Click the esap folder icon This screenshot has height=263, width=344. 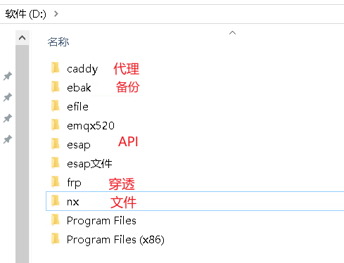tap(56, 144)
